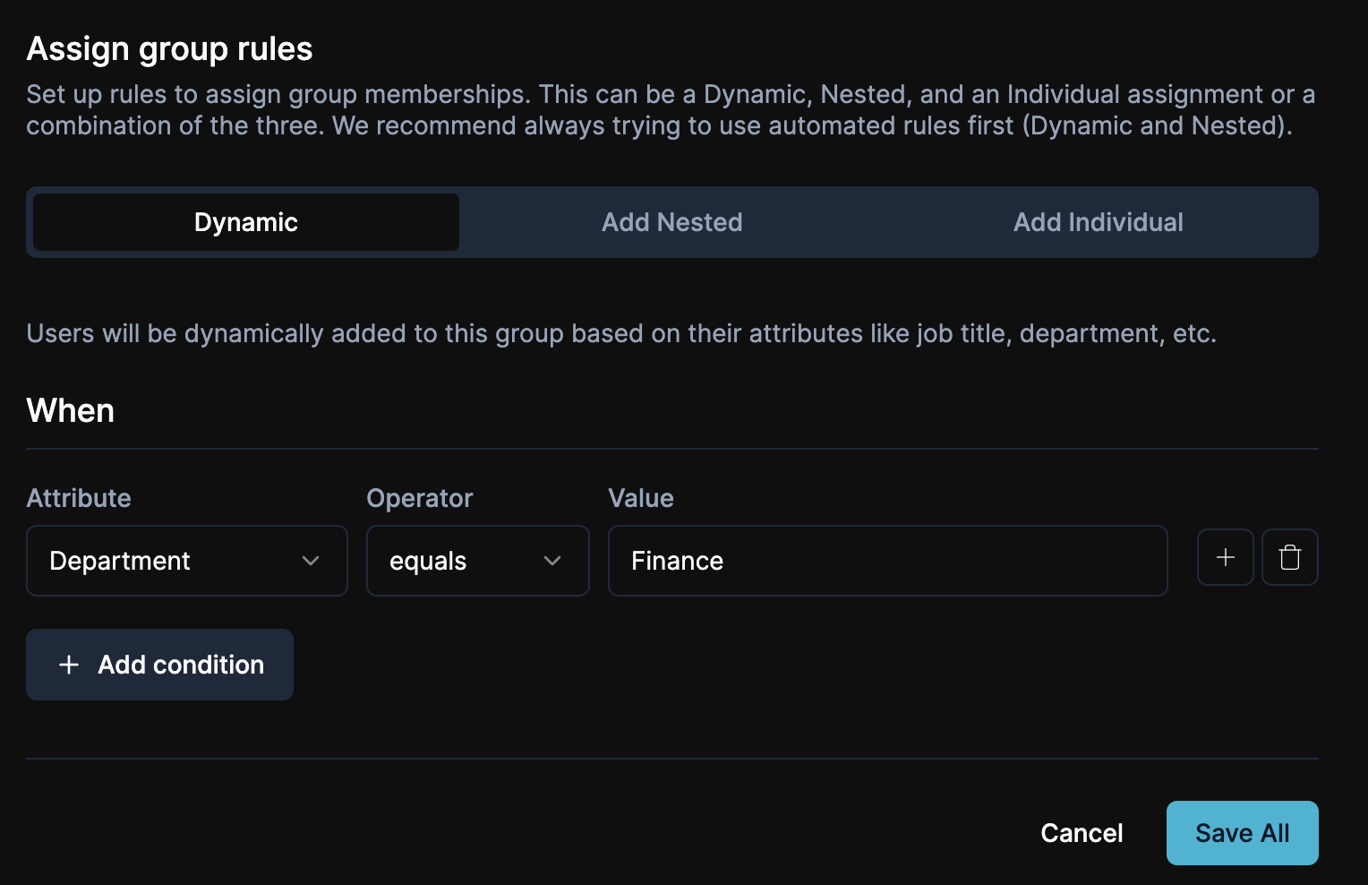Select the Add Individual tab

(x=1098, y=222)
